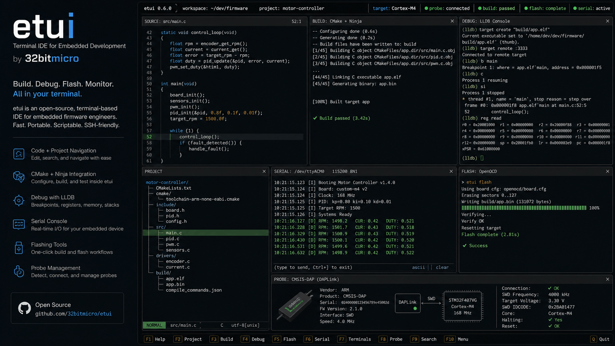Viewport: 615px width, 346px height.
Task: Collapse the cmake/ folder in project tree
Action: tap(163, 193)
